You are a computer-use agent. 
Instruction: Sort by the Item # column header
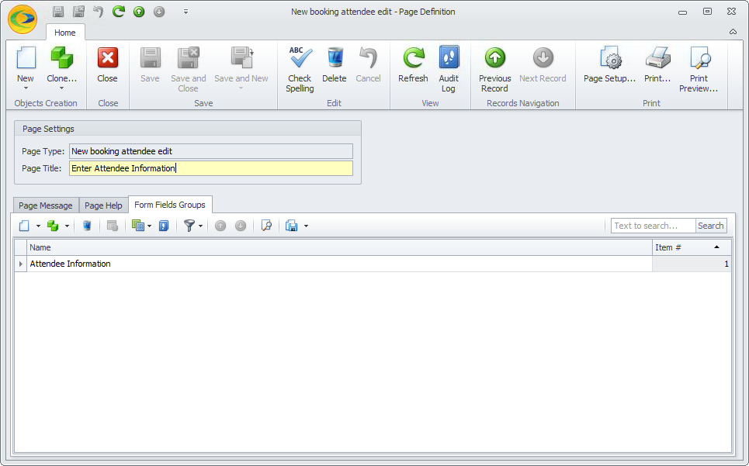pyautogui.click(x=692, y=247)
